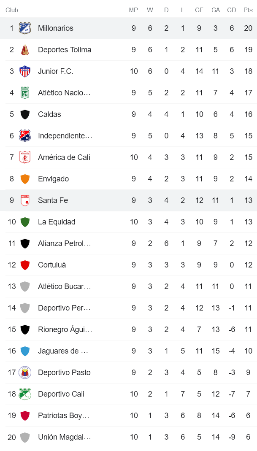Screen dimensions: 257x451
Task: Select the Junior F.C. crest icon
Action: pos(24,71)
